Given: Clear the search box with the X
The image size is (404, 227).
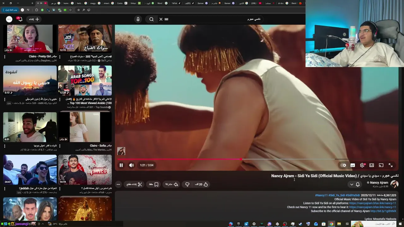Looking at the screenshot, I should [161, 19].
